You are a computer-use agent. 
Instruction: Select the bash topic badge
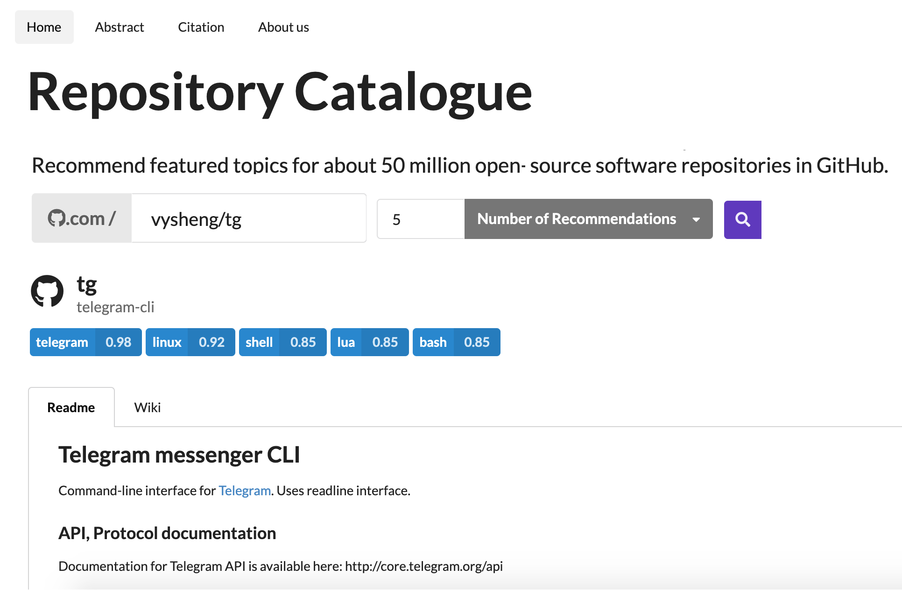(456, 342)
